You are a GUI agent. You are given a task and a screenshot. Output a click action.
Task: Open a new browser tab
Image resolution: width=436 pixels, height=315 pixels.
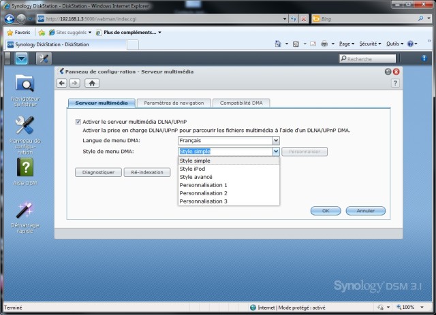coord(133,45)
